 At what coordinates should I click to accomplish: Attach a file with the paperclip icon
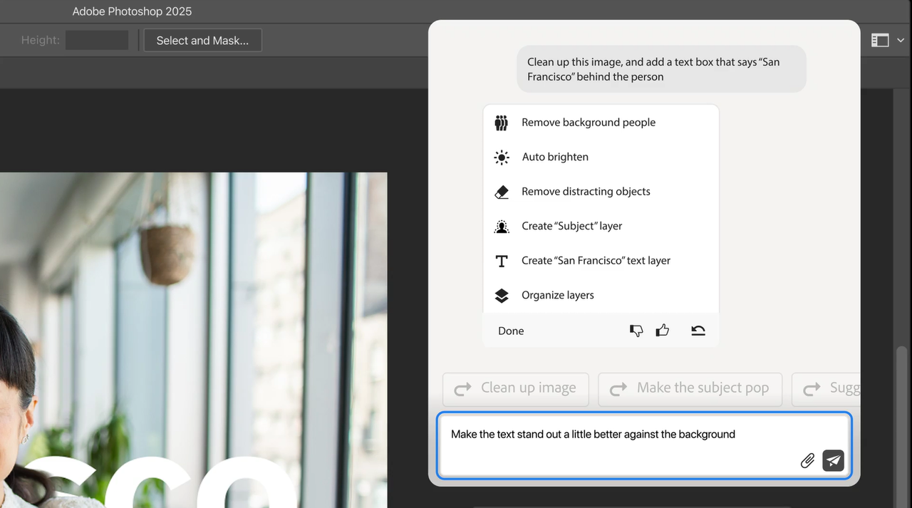point(807,461)
